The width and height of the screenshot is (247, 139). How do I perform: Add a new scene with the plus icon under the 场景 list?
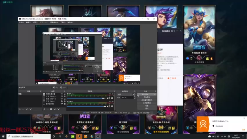[x=20, y=109]
